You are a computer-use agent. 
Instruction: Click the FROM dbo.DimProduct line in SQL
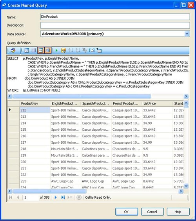[x=41, y=79]
